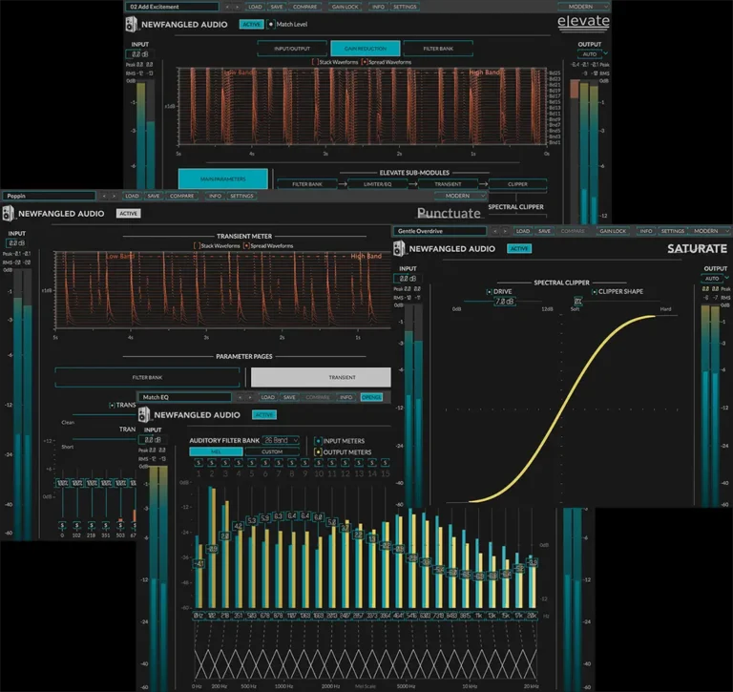
Task: Click the input gain field in Elevate
Action: coord(139,54)
